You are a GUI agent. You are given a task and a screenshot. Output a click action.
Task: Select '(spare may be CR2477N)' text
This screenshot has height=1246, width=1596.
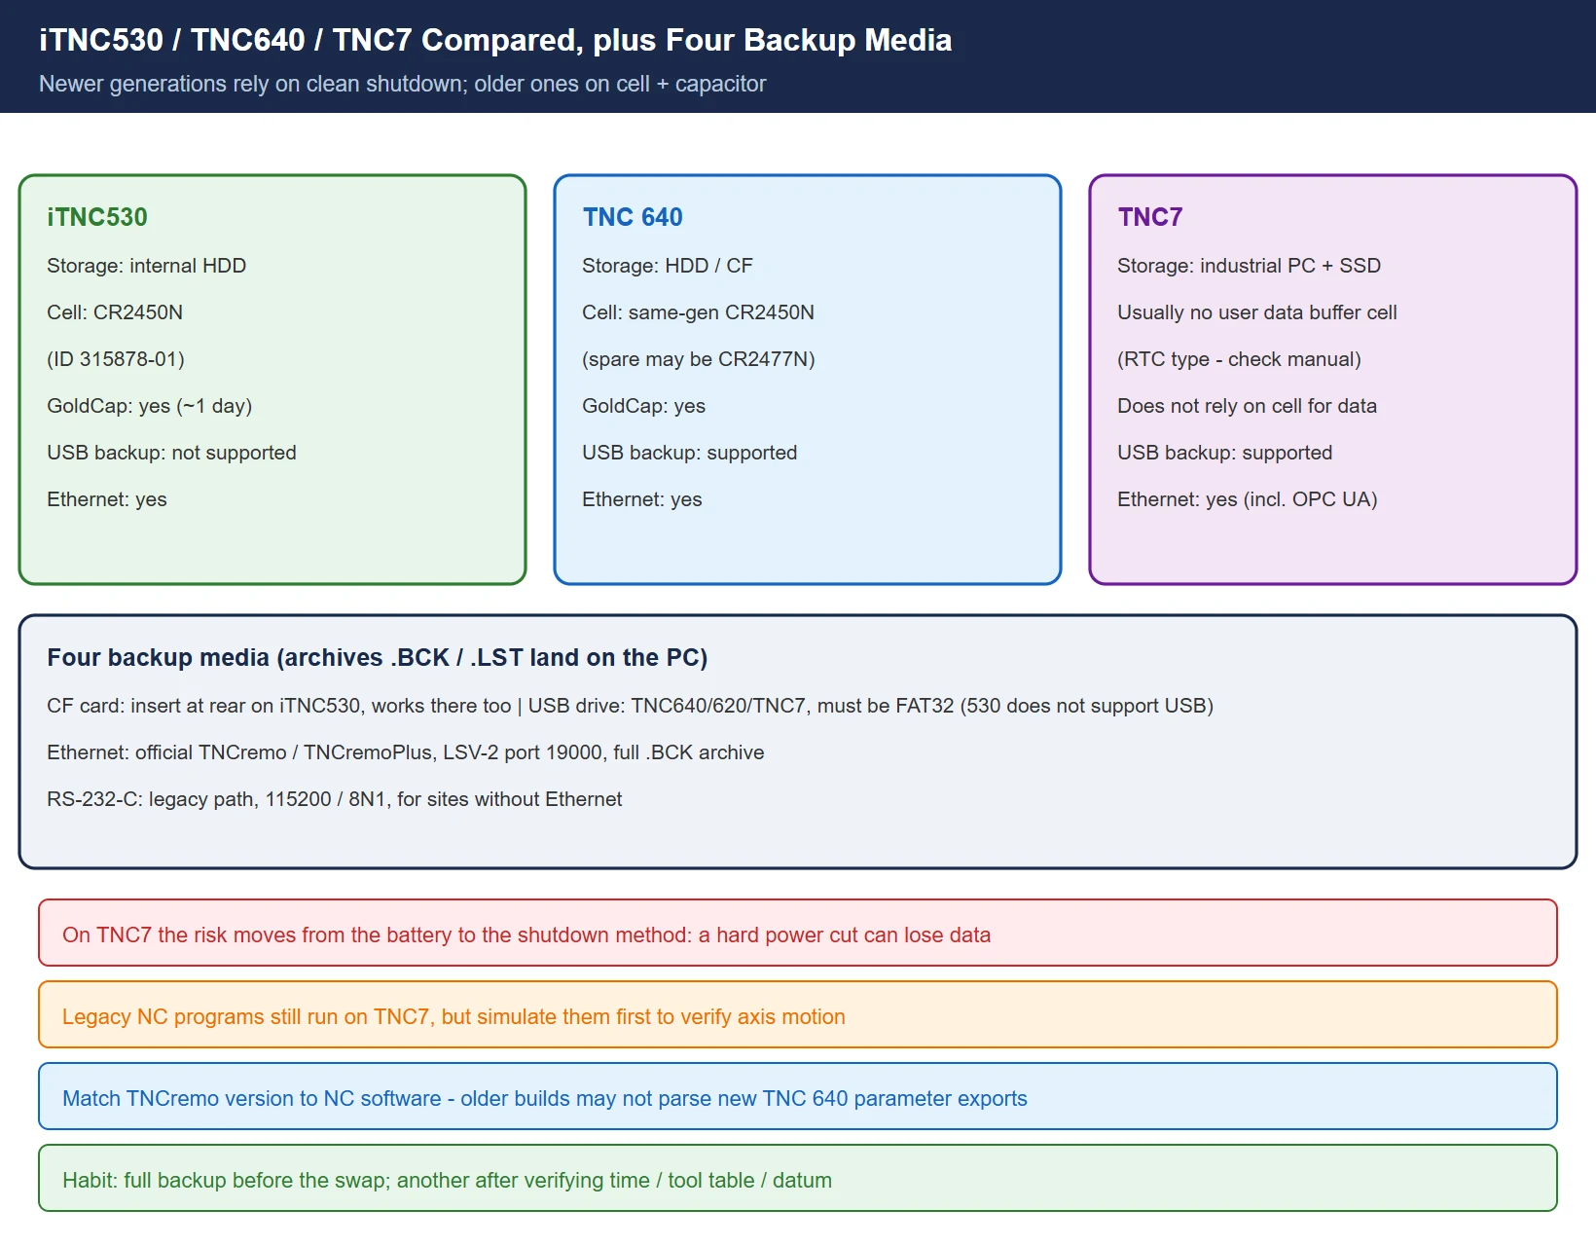click(699, 359)
